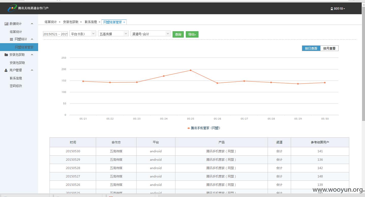Image resolution: width=365 pixels, height=197 pixels.
Task: Click the 05/24 data point on chart
Action: (164, 76)
